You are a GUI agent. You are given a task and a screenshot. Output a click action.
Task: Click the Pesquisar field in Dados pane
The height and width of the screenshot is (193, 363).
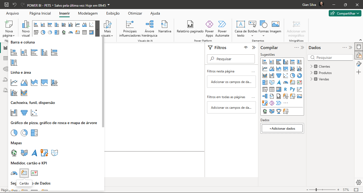tap(330, 58)
